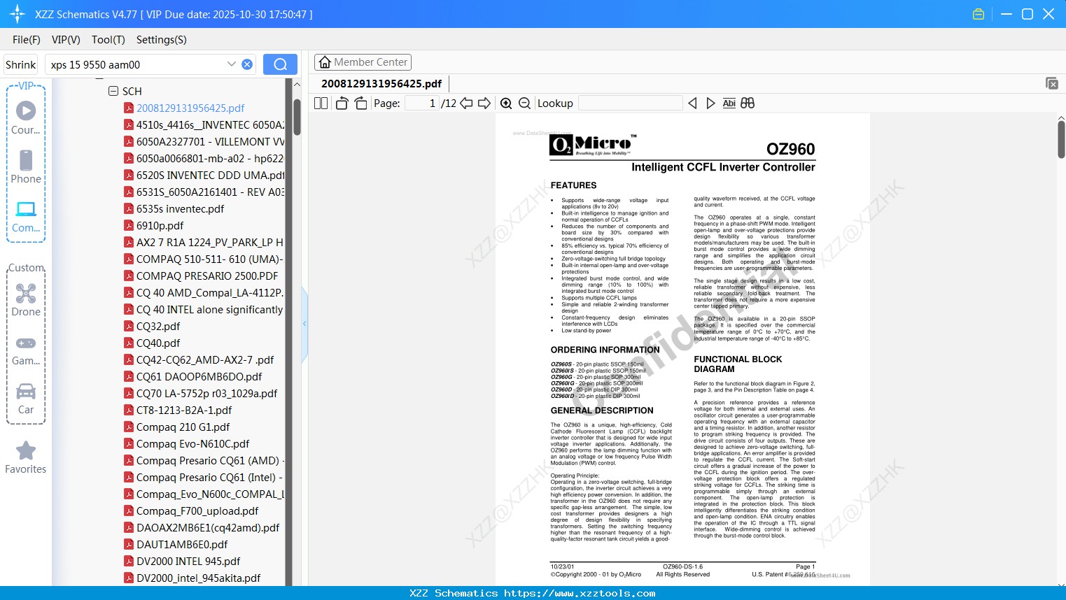The height and width of the screenshot is (600, 1066).
Task: Open Member Center
Action: [363, 62]
